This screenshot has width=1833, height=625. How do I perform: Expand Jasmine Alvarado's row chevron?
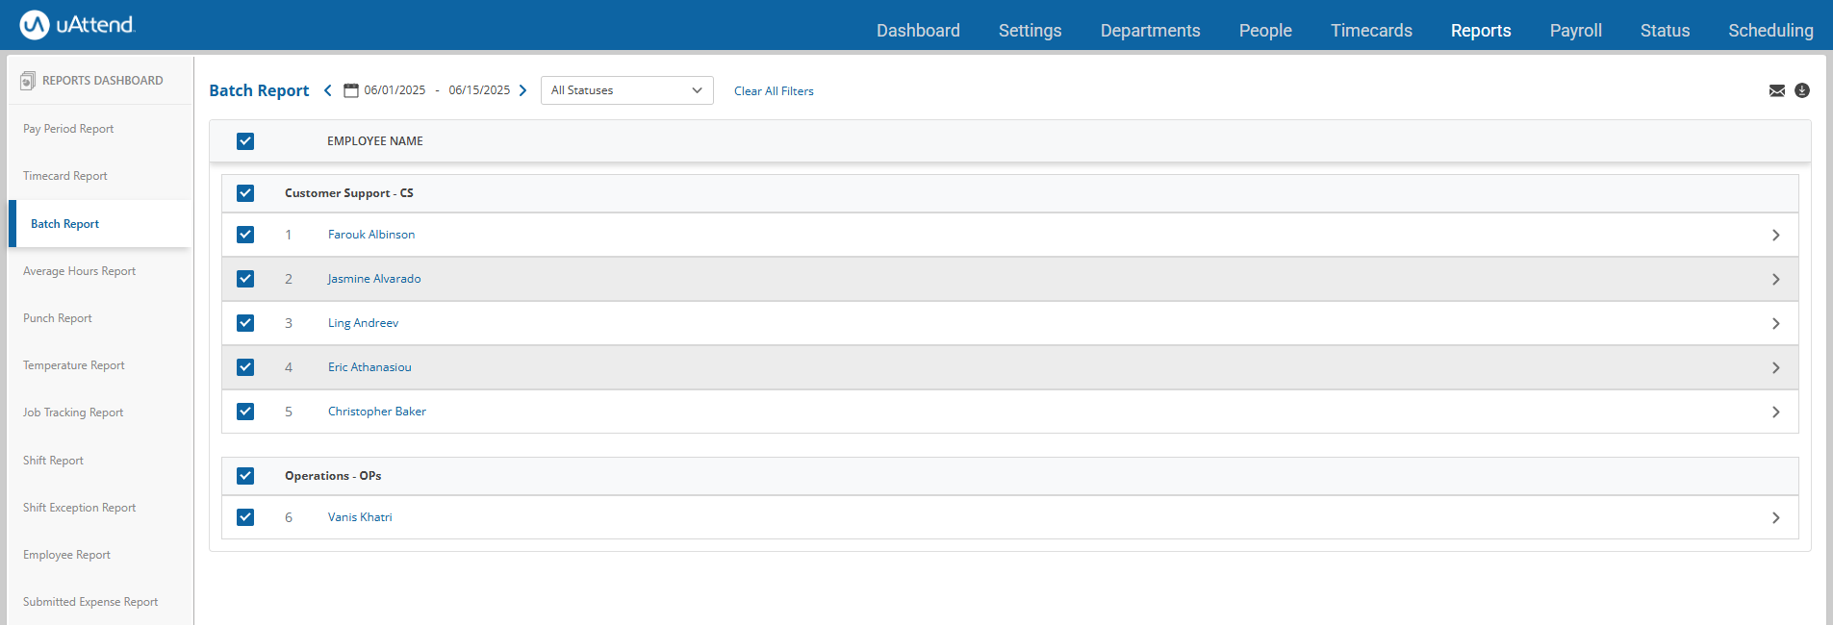coord(1775,280)
